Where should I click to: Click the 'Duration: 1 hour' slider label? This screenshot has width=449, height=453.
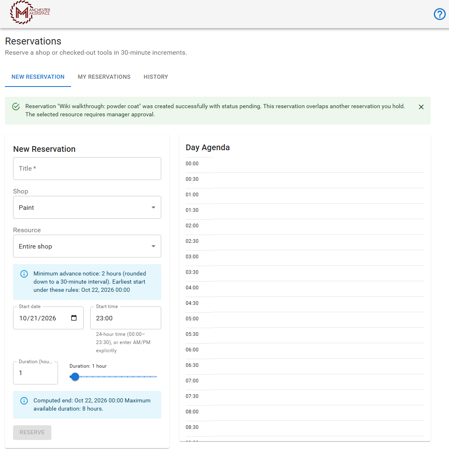pos(88,366)
